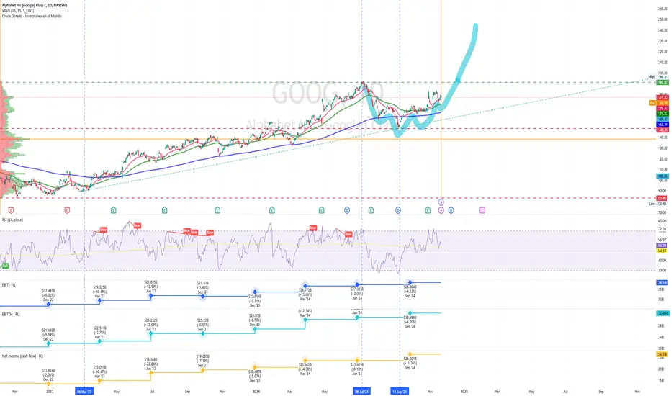The width and height of the screenshot is (671, 396).
Task: Click the Alphabet Inc Class C symbol title
Action: [x=35, y=5]
